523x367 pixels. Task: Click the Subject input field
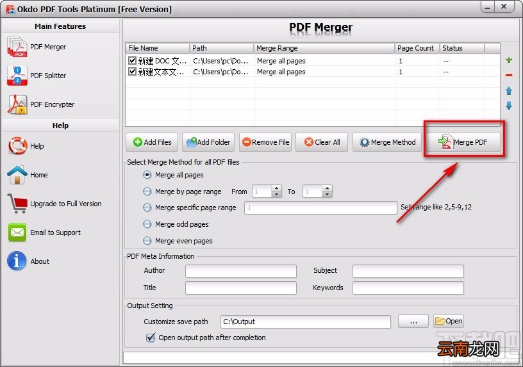(x=408, y=271)
